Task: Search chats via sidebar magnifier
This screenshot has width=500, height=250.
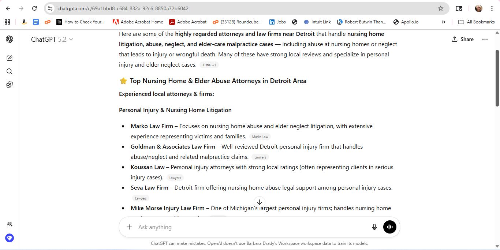Action: click(x=10, y=71)
